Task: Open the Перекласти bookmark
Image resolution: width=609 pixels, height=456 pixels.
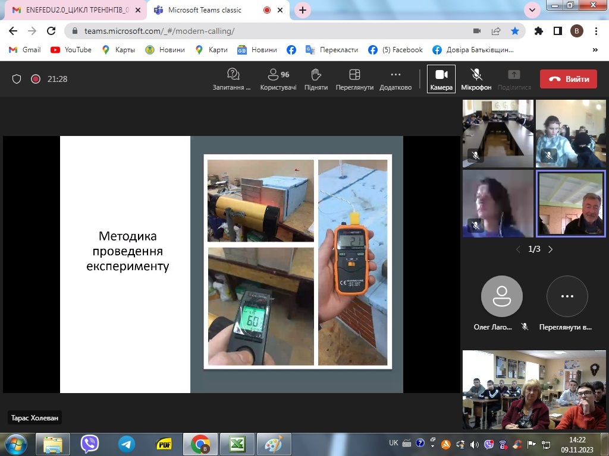Action: coord(333,50)
